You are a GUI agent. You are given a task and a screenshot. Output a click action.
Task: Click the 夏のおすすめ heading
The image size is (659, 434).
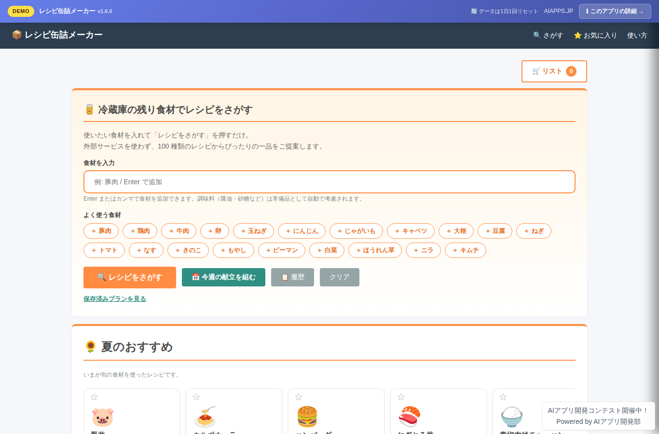pyautogui.click(x=128, y=347)
